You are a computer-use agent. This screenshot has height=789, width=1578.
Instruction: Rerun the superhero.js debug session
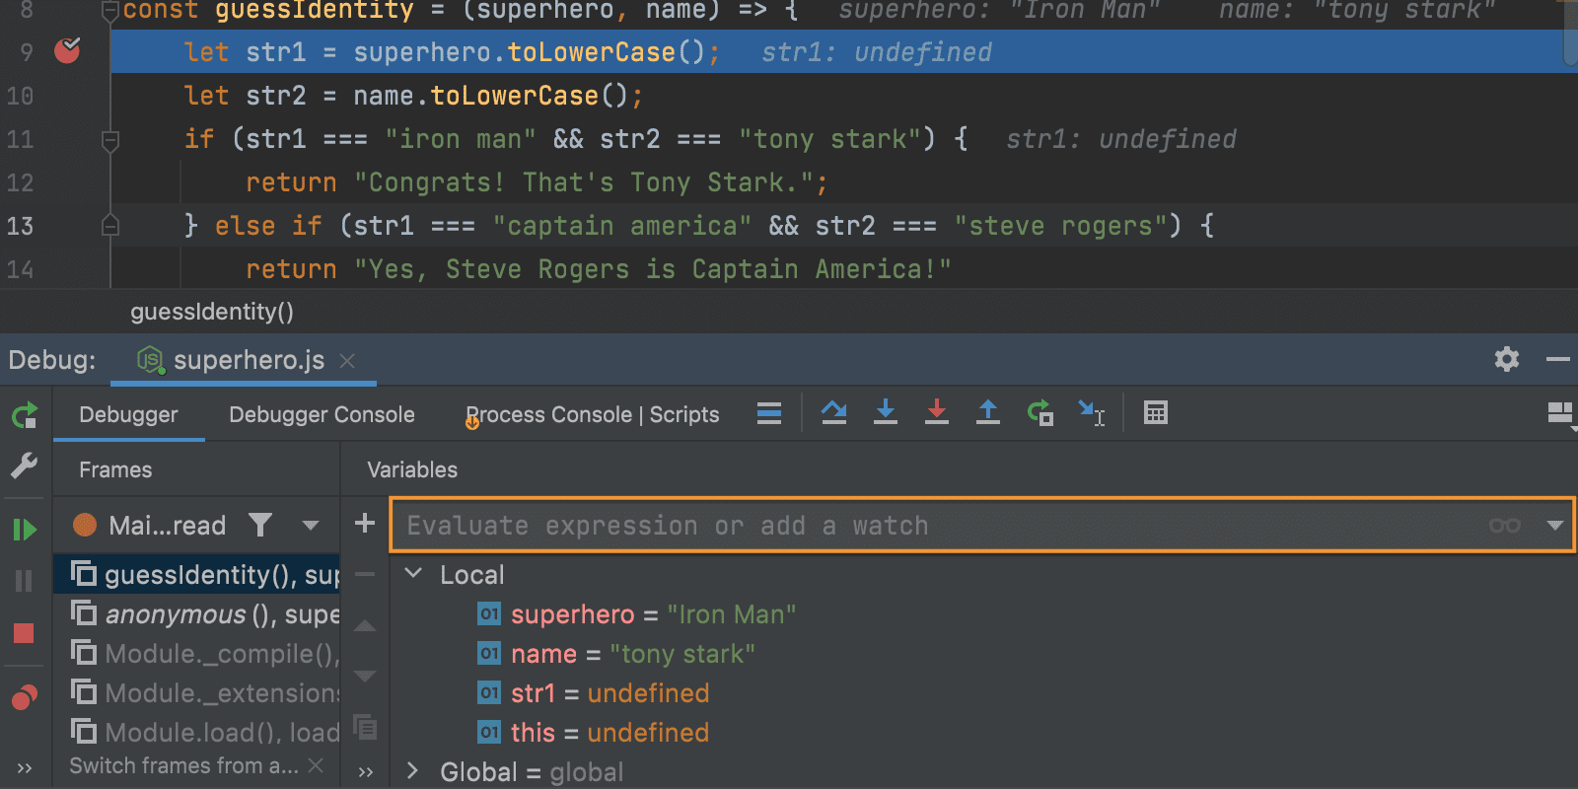25,415
